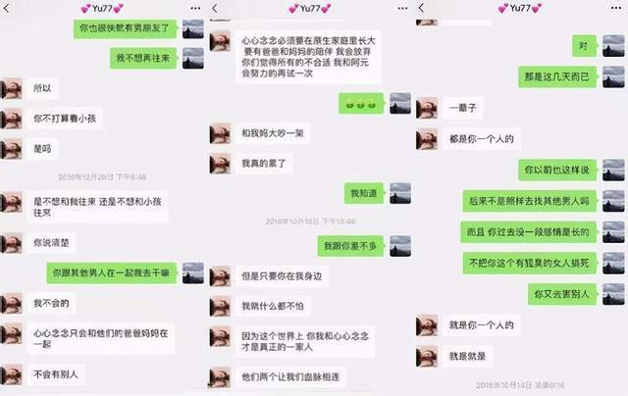Tap sender avatar beside 我不想再往来 message
628x396 pixels.
point(193,59)
